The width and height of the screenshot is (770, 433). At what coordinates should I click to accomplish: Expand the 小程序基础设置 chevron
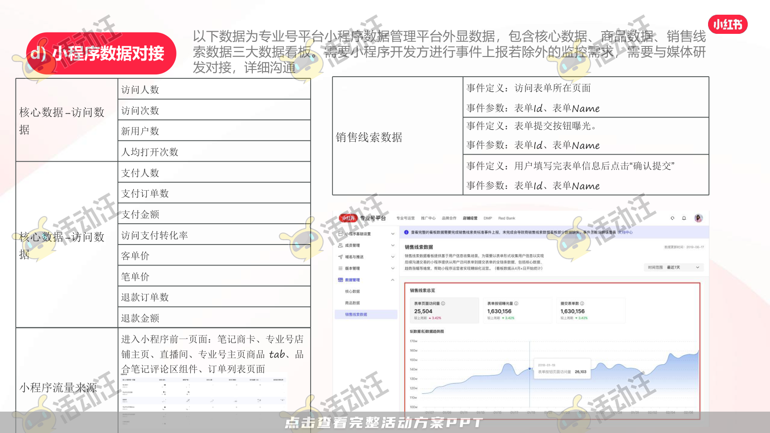tap(393, 234)
